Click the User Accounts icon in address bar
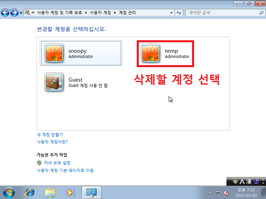Image resolution: width=266 pixels, height=199 pixels. [27, 12]
